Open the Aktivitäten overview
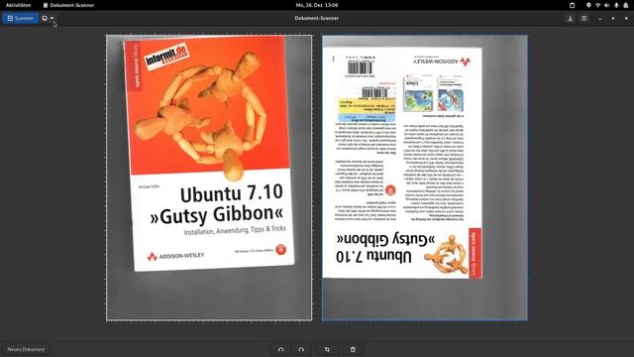The width and height of the screenshot is (634, 357). [x=18, y=5]
